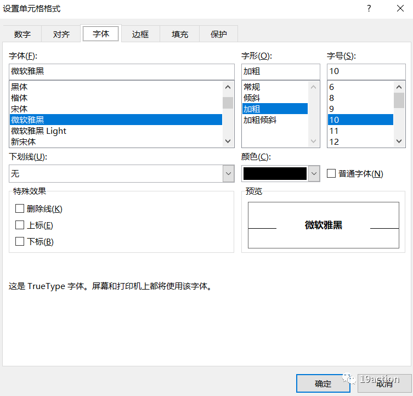Select font size 8
The image size is (413, 396).
point(360,98)
